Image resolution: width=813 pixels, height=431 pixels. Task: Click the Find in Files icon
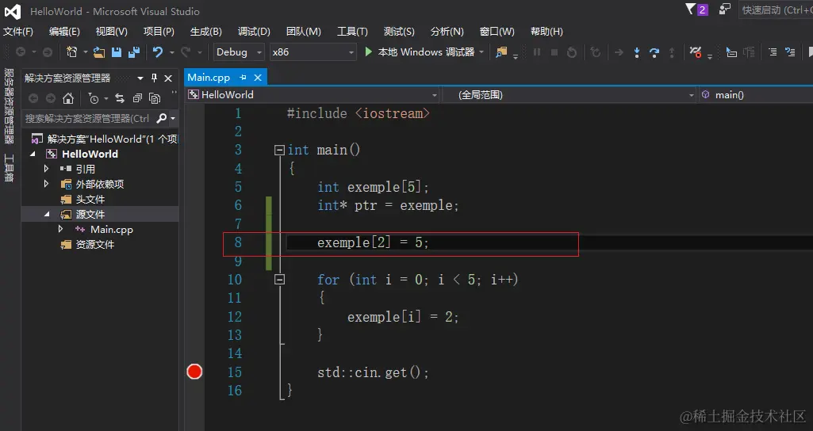[501, 51]
